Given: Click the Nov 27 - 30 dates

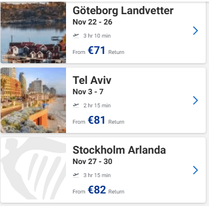Looking at the screenshot, I should [x=92, y=161].
